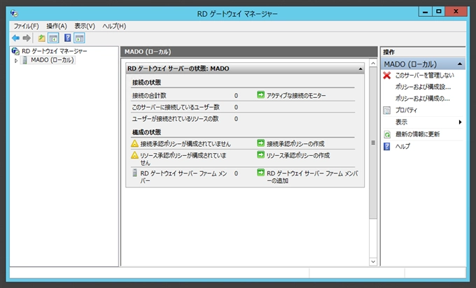
Task: Click the Up one level folder icon
Action: click(x=41, y=38)
